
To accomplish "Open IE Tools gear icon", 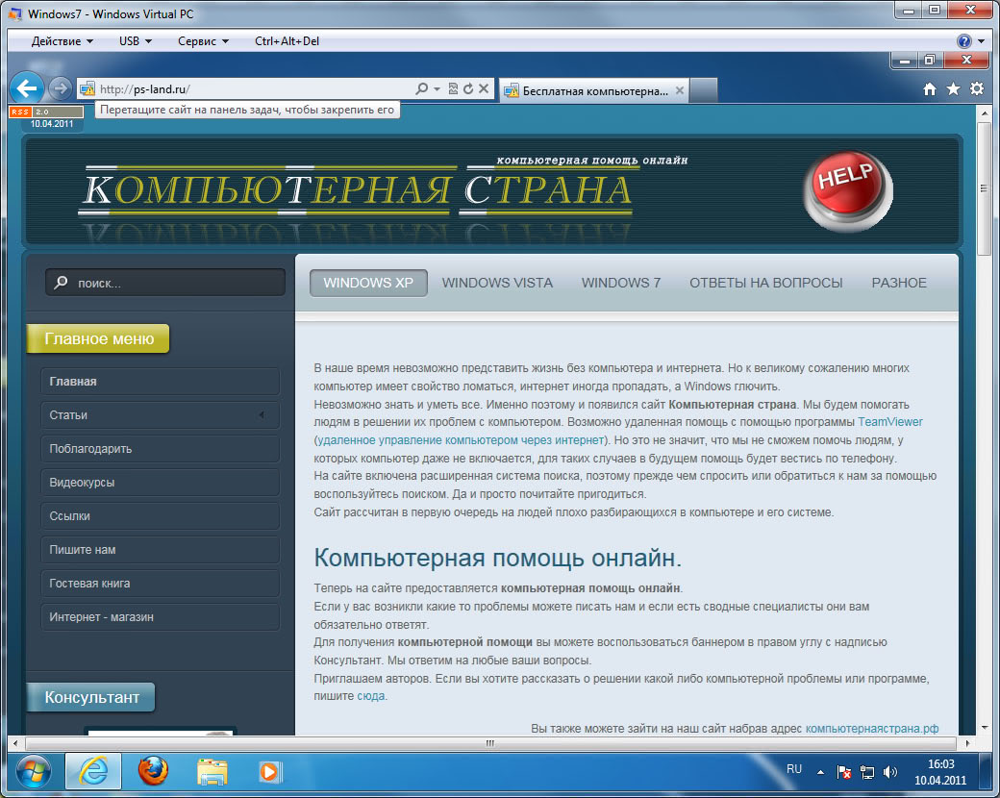I will [977, 89].
